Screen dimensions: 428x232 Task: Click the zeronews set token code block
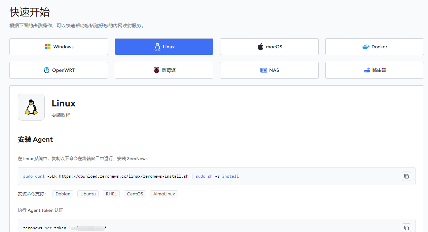point(217,226)
